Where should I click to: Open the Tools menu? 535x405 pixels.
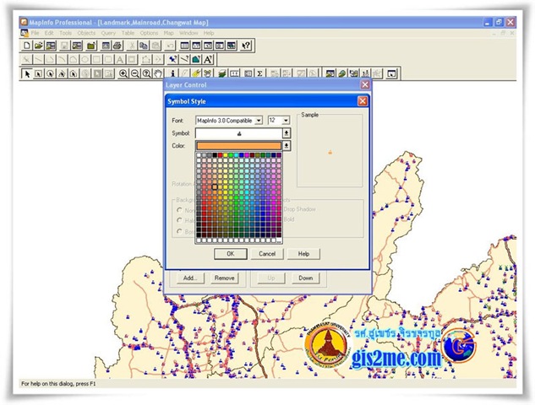coord(66,33)
